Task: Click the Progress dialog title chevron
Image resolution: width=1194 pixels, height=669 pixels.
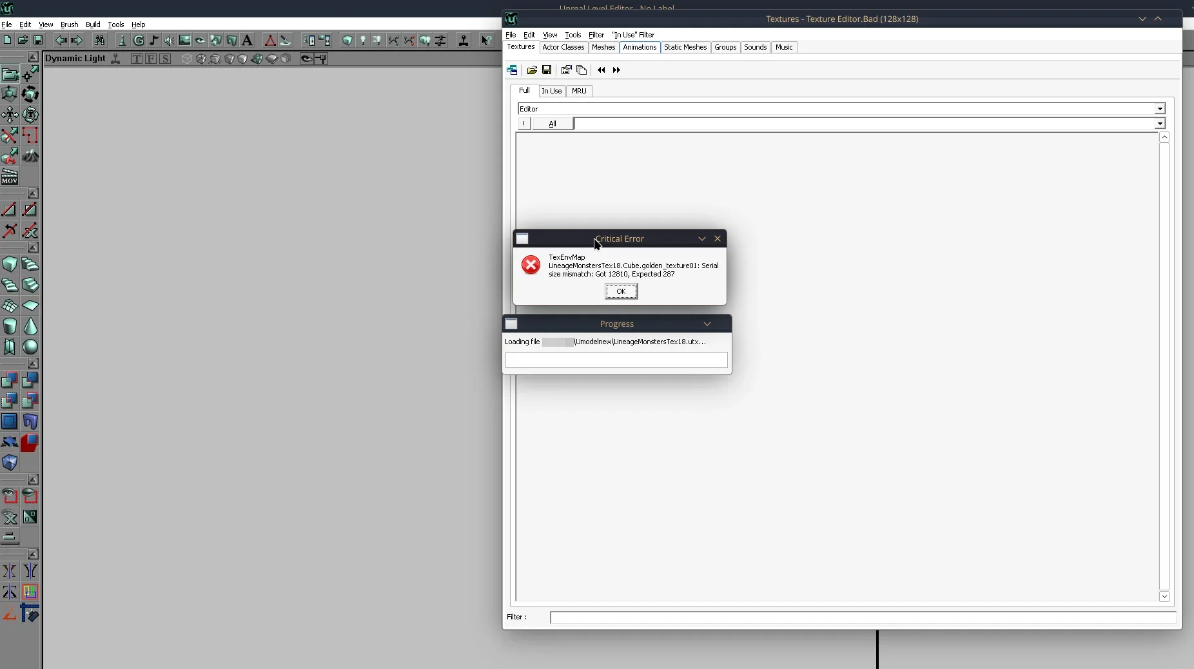Action: tap(707, 324)
